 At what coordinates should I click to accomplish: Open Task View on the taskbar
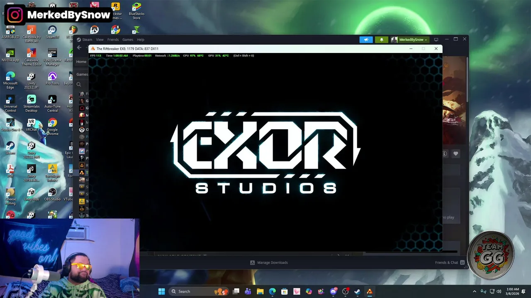(x=236, y=291)
